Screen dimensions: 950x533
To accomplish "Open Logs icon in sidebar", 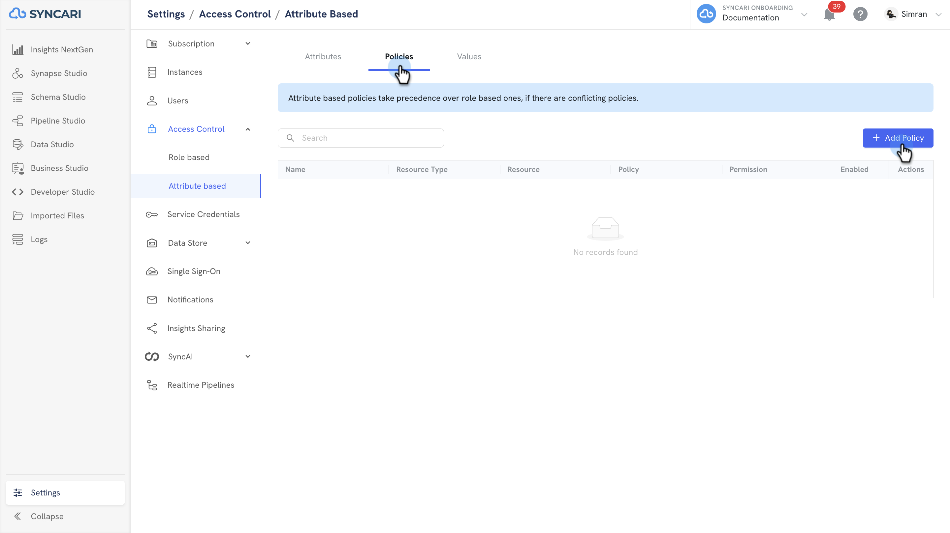I will tap(18, 239).
